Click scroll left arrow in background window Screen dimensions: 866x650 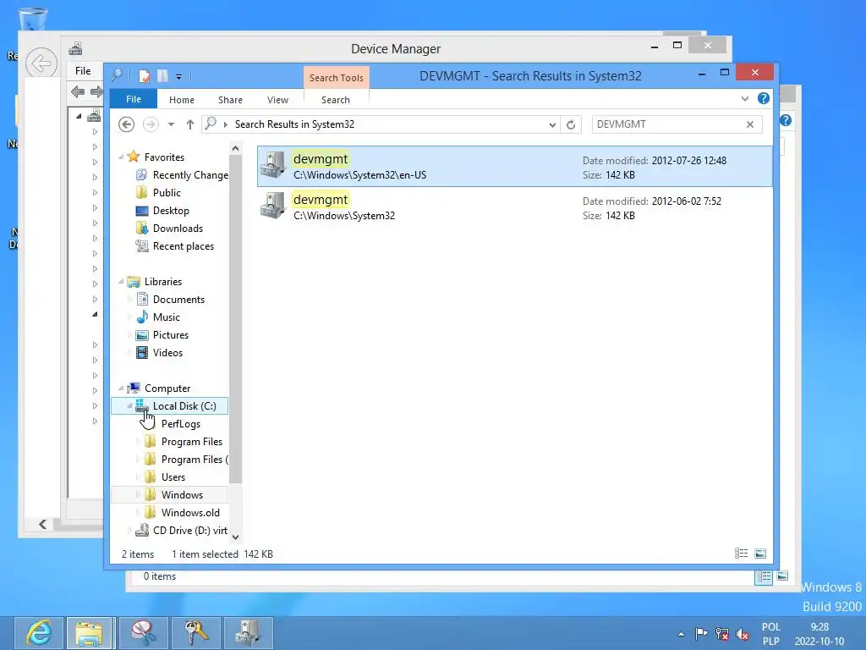point(42,524)
